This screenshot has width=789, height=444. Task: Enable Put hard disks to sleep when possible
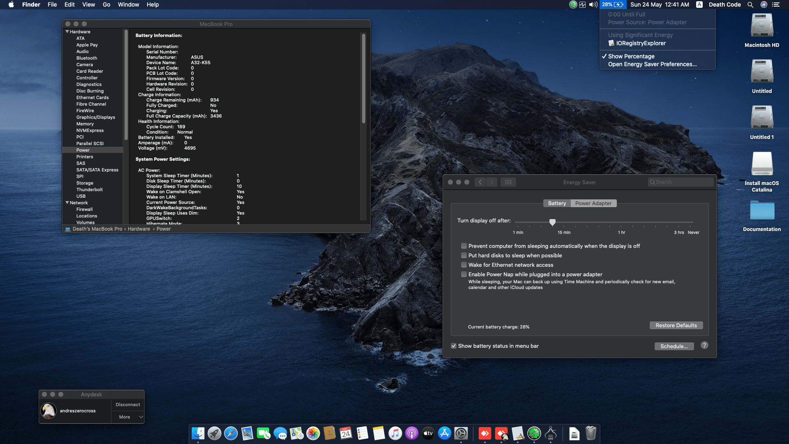point(464,255)
